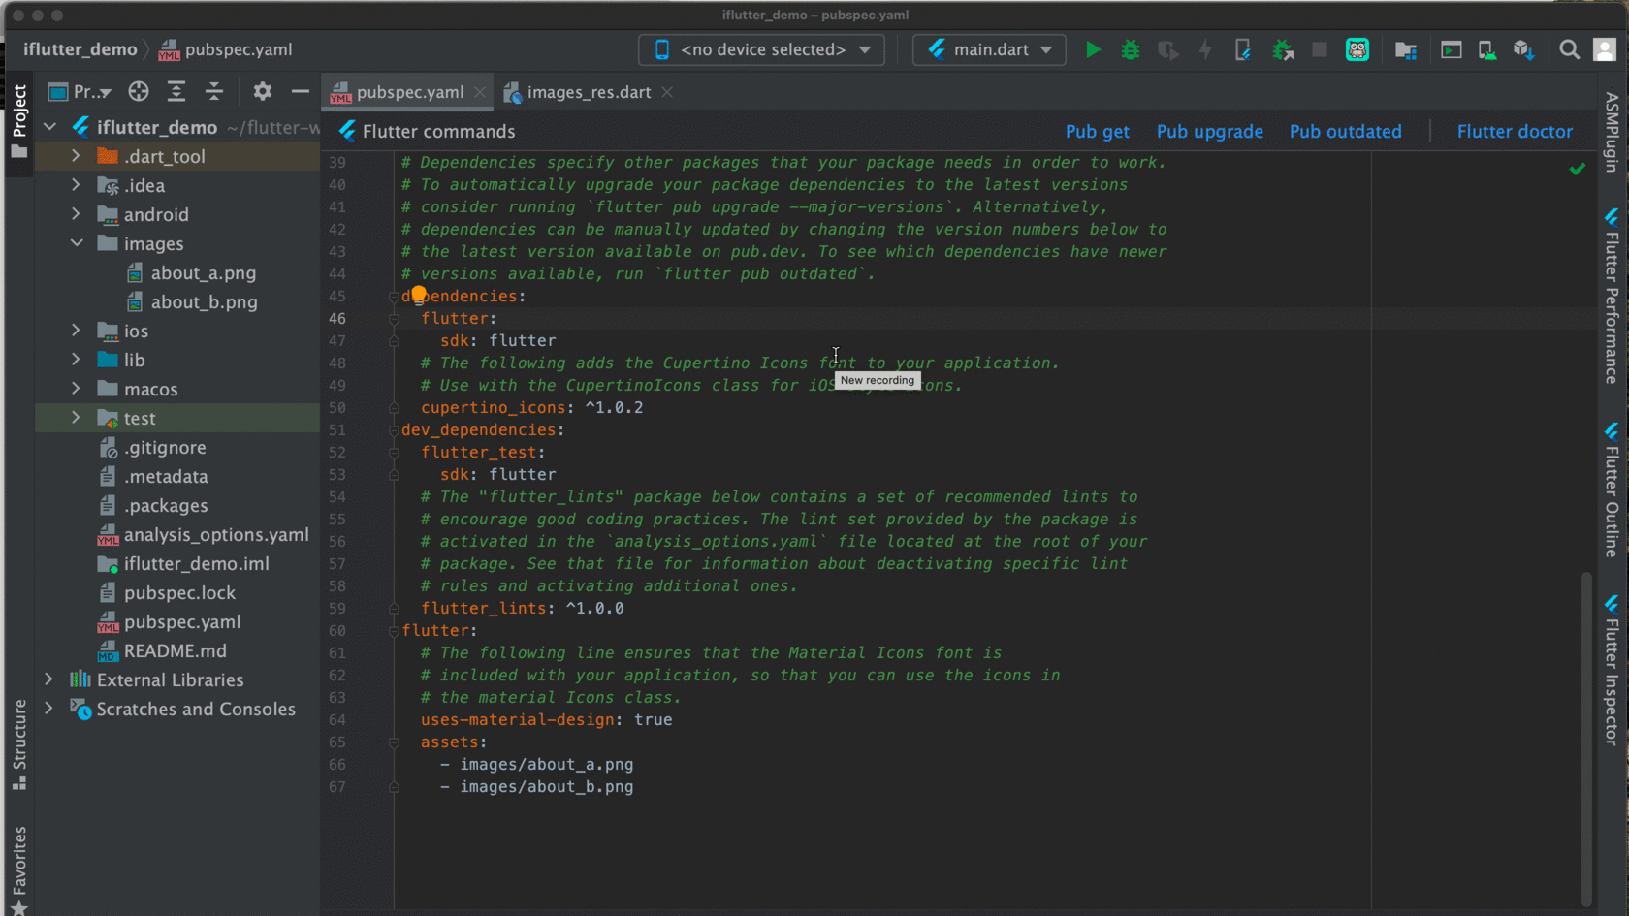The height and width of the screenshot is (916, 1629).
Task: Open the device selector dropdown
Action: coord(761,49)
